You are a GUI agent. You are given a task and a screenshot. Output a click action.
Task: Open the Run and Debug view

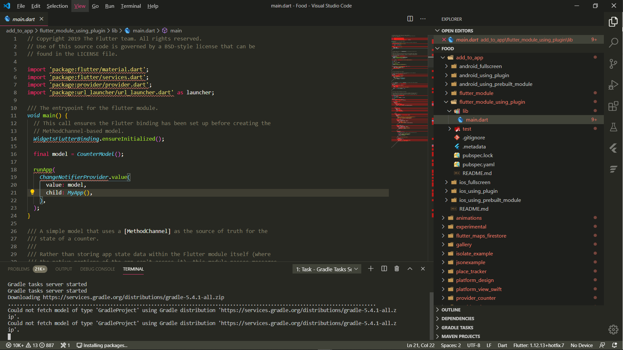(614, 85)
